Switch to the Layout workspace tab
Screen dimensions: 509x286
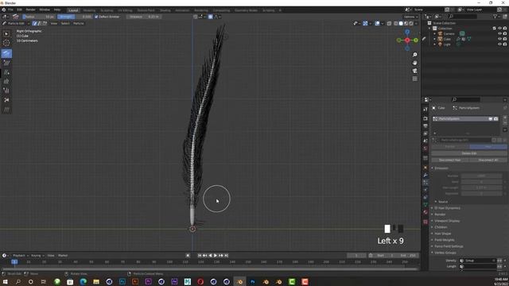[x=73, y=10]
